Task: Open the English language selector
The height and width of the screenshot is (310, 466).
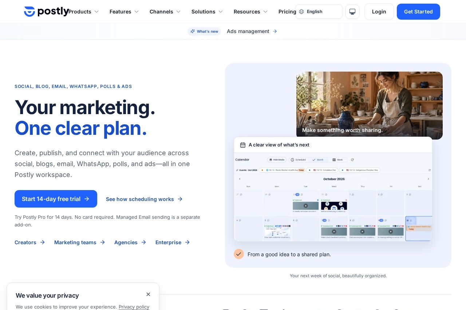Action: coord(319,12)
